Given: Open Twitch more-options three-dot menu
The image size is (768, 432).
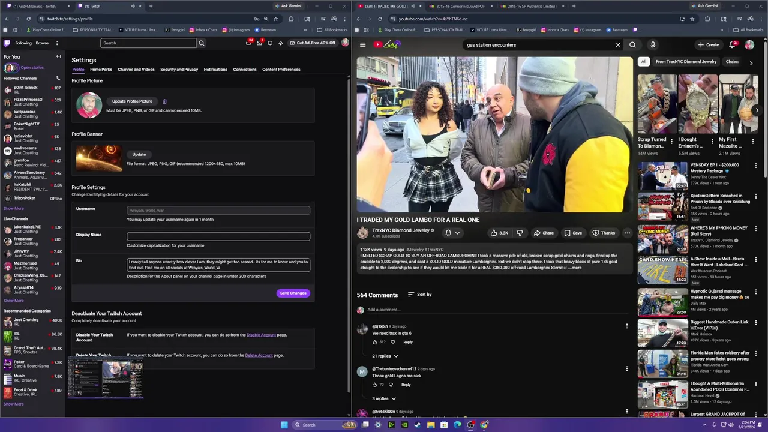Looking at the screenshot, I should [x=57, y=43].
